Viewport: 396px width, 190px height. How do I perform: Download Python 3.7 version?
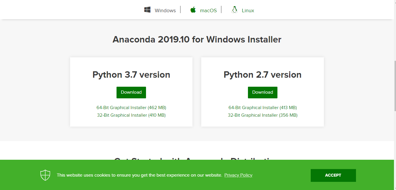pyautogui.click(x=131, y=92)
